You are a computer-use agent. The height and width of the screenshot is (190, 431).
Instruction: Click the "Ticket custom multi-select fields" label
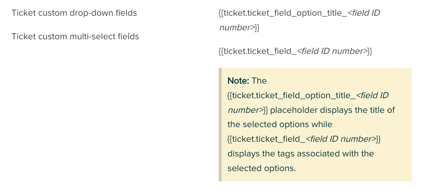[75, 36]
